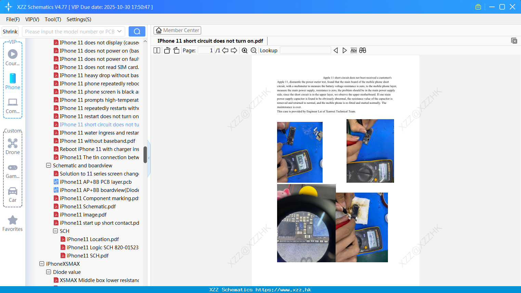The width and height of the screenshot is (521, 293).
Task: Click the yellow briefcase icon in title bar
Action: [x=478, y=7]
